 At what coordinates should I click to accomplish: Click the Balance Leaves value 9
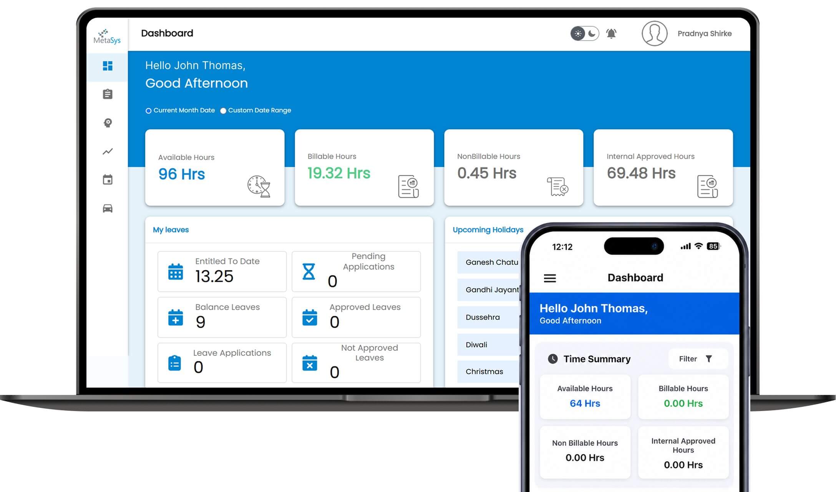click(x=200, y=322)
